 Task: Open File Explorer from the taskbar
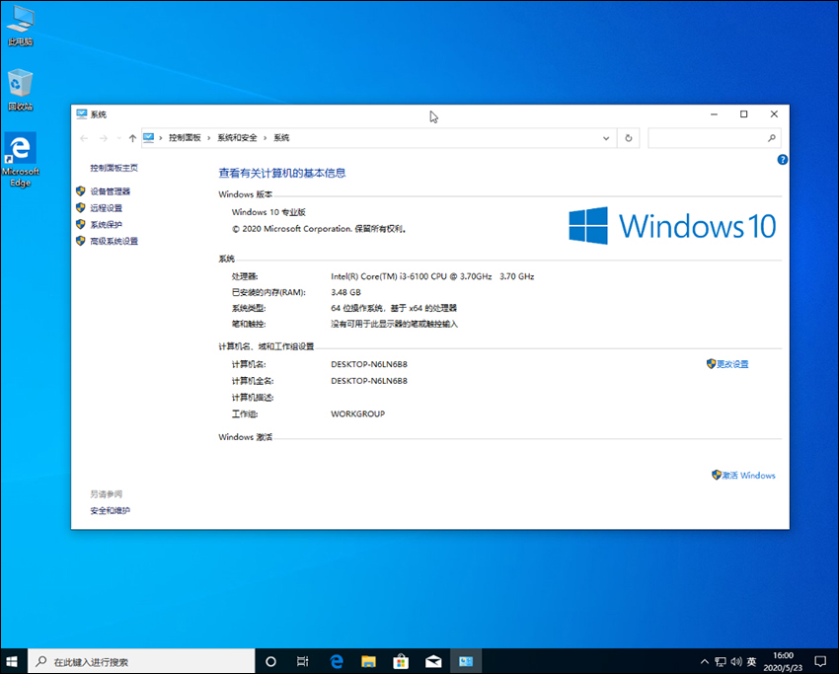click(368, 661)
